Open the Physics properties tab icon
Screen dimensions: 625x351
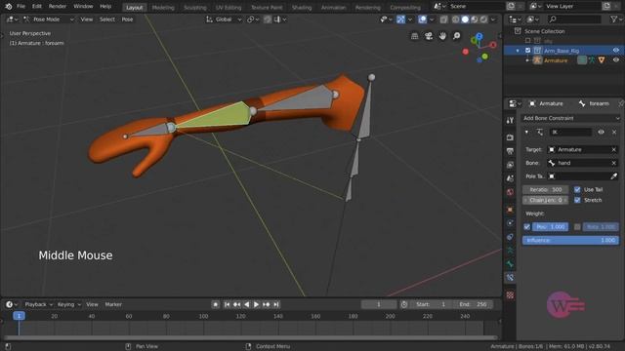tap(510, 223)
